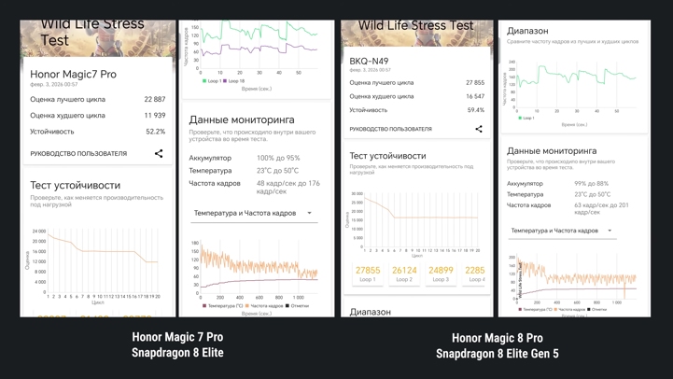673x379 pixels.
Task: Open user guide link under BKQ-N49 results
Action: (x=390, y=129)
